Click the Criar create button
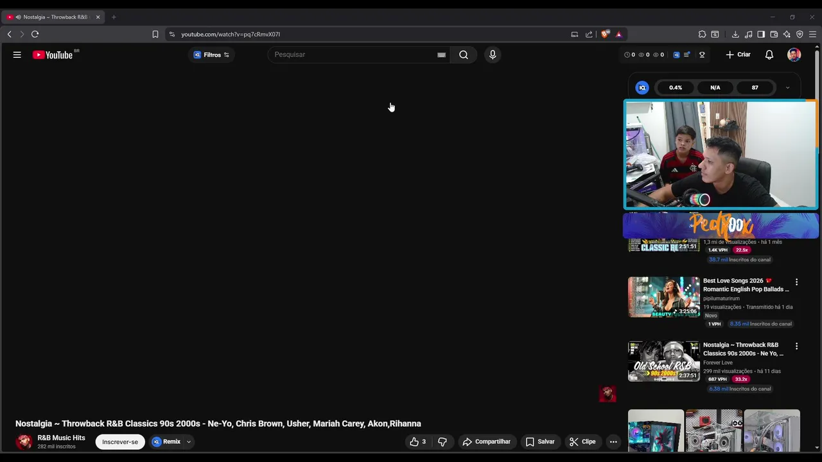The image size is (822, 462). pyautogui.click(x=738, y=55)
